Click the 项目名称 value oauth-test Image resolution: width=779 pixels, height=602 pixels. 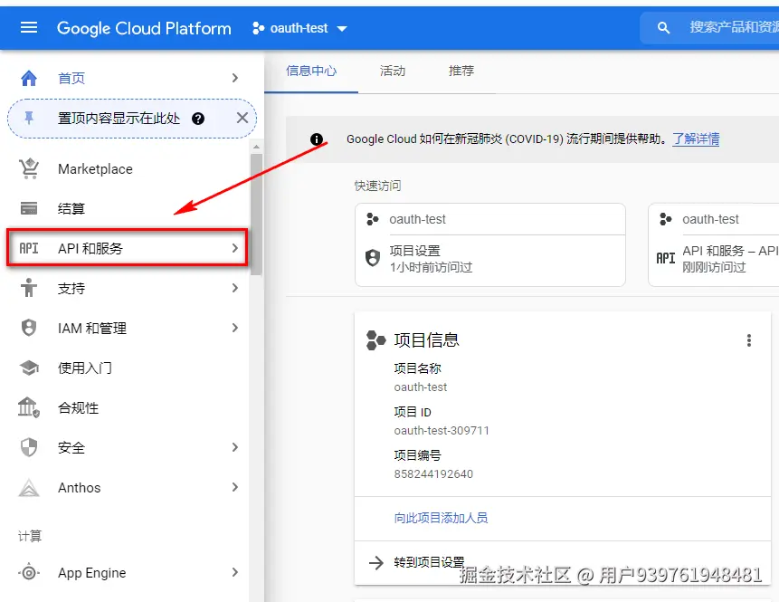(x=421, y=387)
